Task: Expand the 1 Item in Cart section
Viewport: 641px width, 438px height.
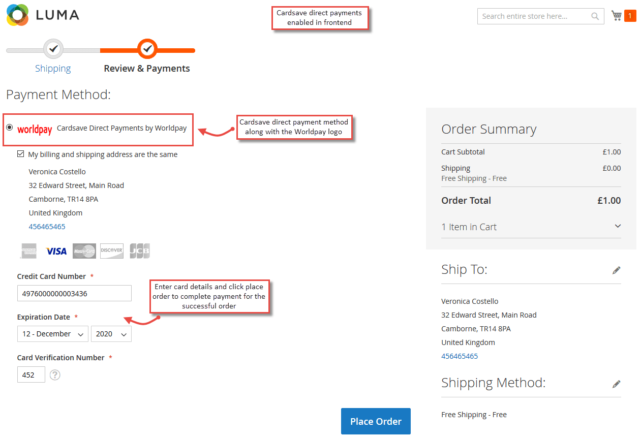Action: point(531,227)
